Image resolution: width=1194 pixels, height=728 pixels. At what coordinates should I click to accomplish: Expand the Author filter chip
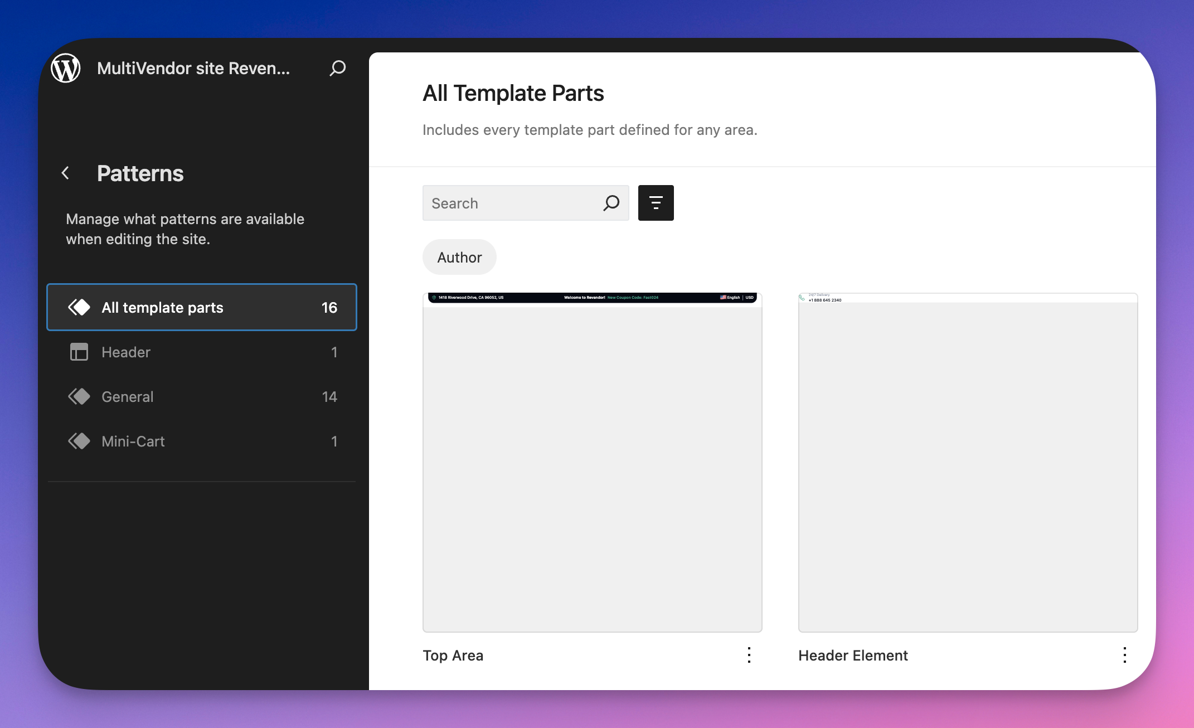459,257
